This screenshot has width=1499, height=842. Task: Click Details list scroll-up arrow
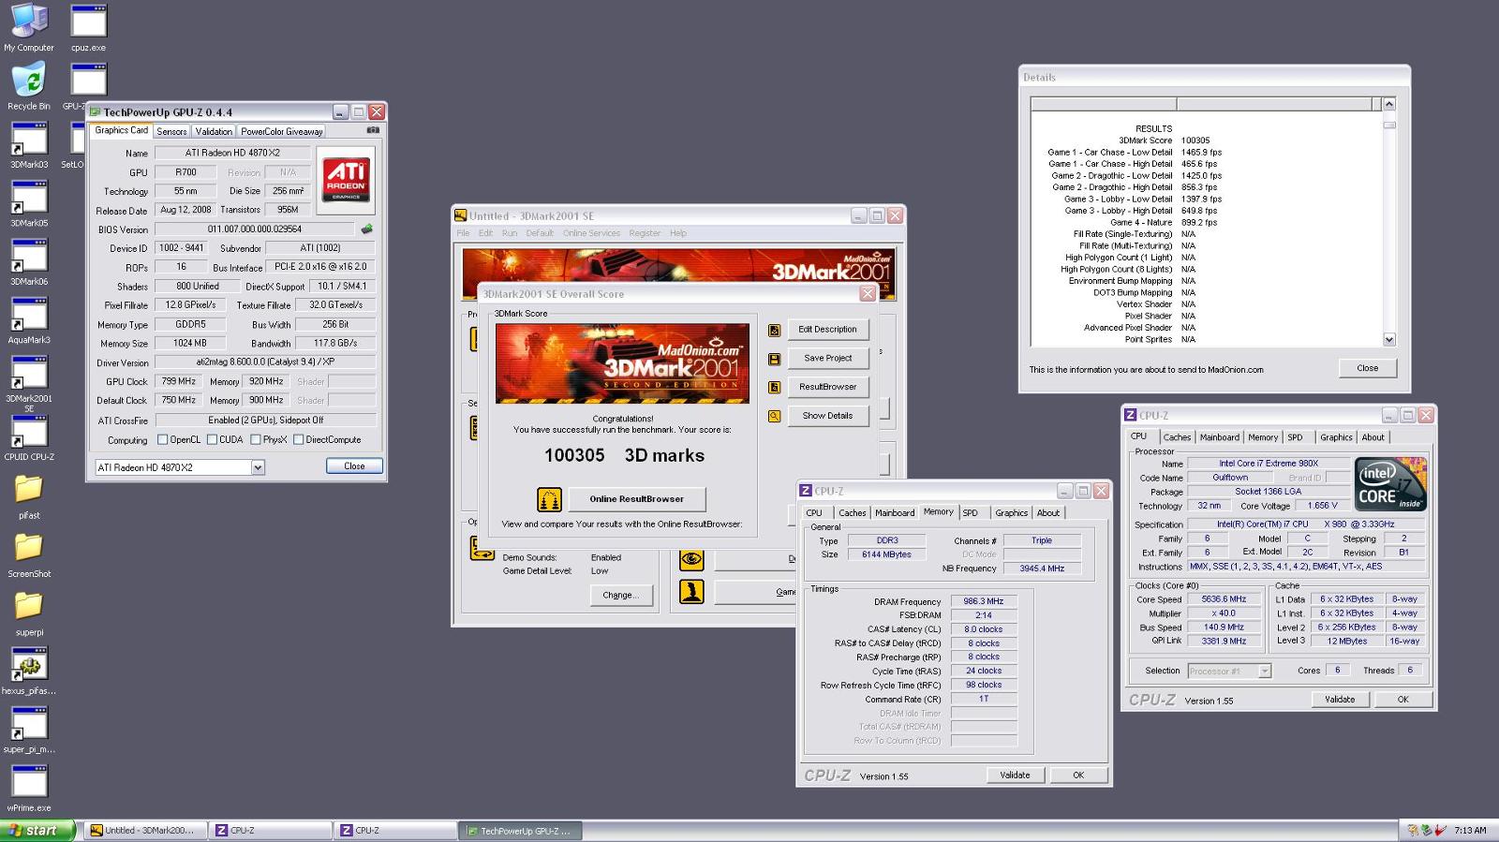click(1389, 104)
